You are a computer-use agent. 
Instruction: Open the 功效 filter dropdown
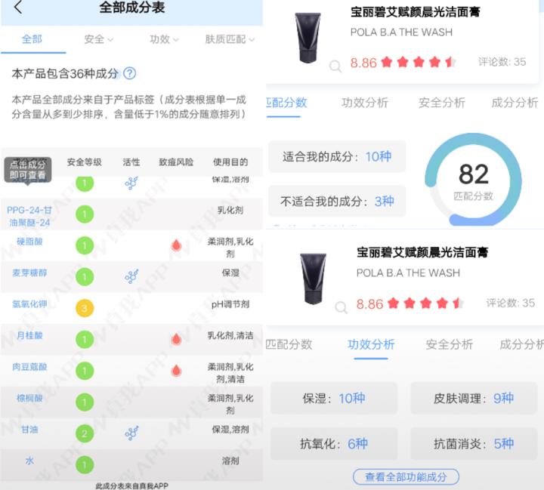pyautogui.click(x=164, y=39)
